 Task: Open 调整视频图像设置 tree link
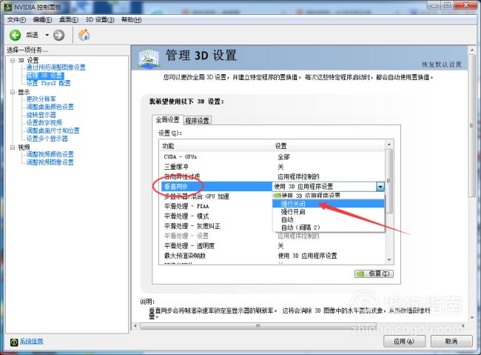(50, 162)
